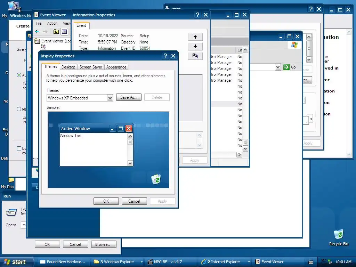Click OK in the Run dialog
356x267 pixels.
[47, 244]
